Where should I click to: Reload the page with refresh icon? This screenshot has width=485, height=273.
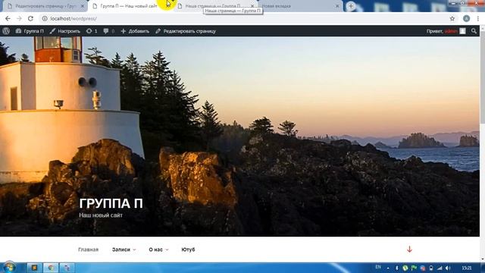coord(30,18)
